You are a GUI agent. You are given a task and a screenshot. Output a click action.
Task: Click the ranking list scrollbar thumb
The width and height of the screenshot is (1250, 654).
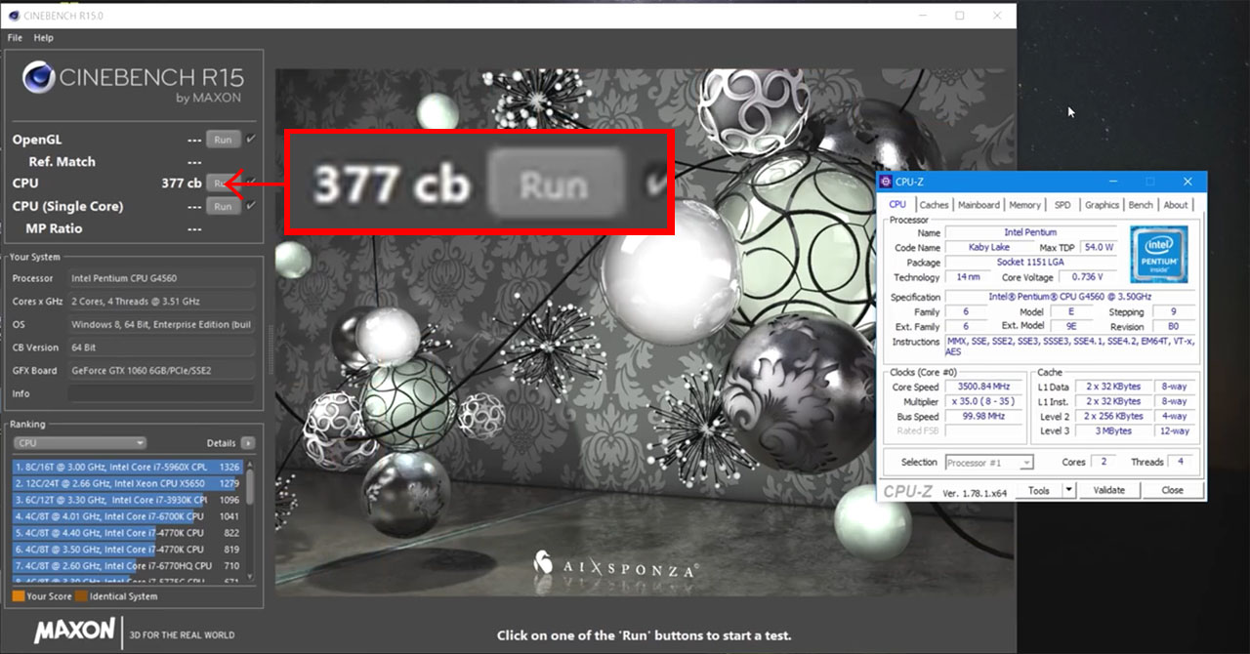(x=250, y=485)
